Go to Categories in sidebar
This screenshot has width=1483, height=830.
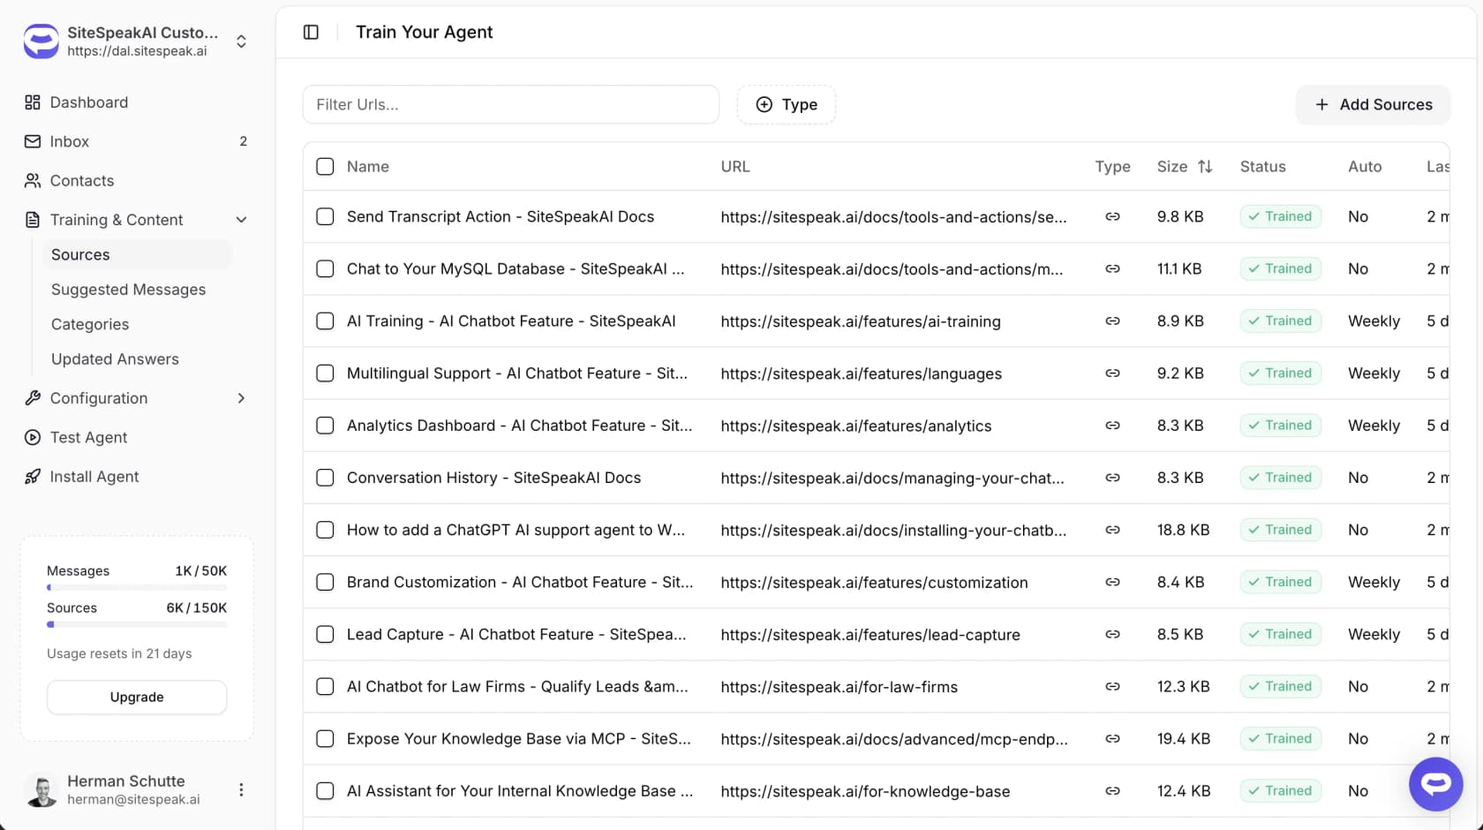pos(90,324)
